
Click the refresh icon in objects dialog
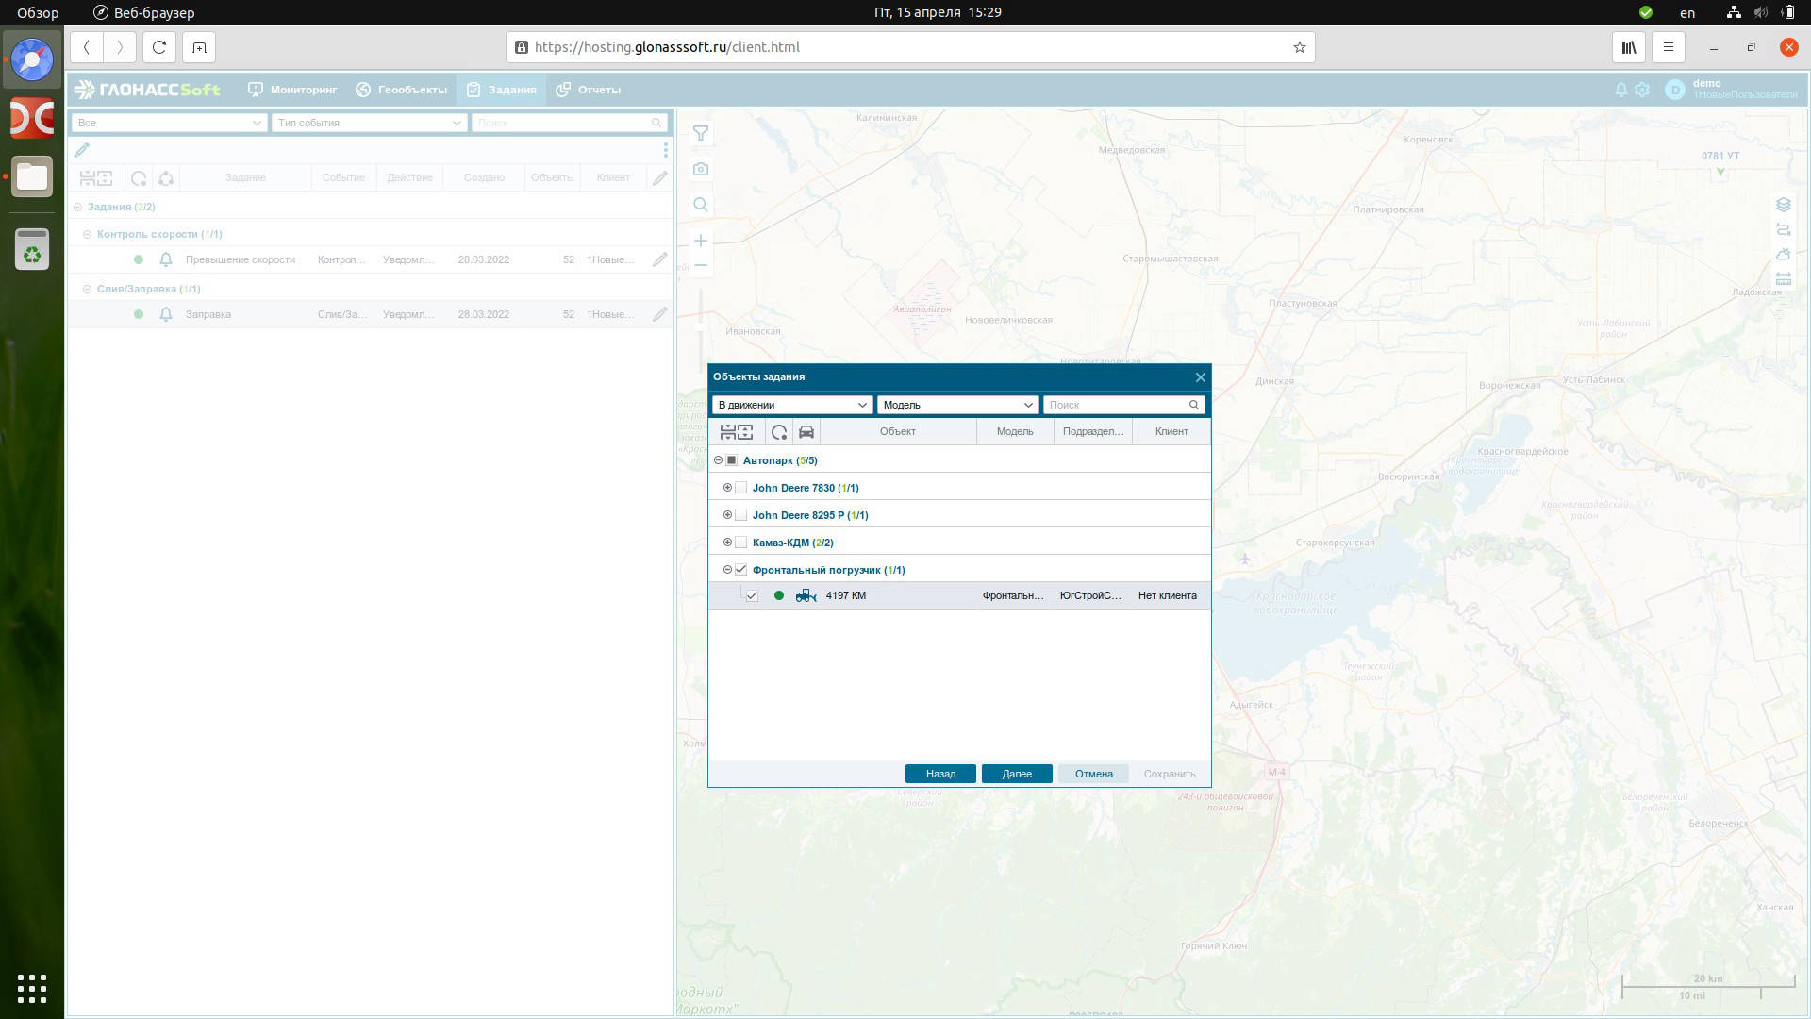coord(779,432)
